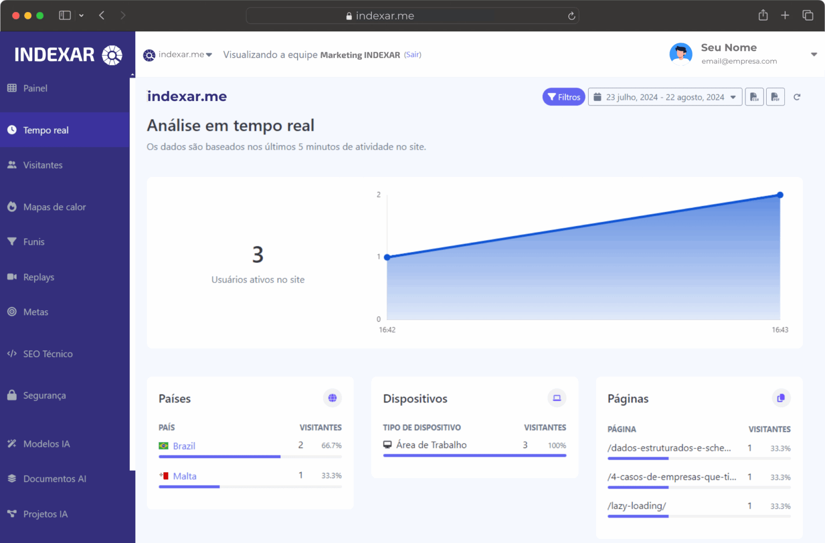Click the Documentos AI layers icon
The height and width of the screenshot is (543, 825).
(12, 479)
